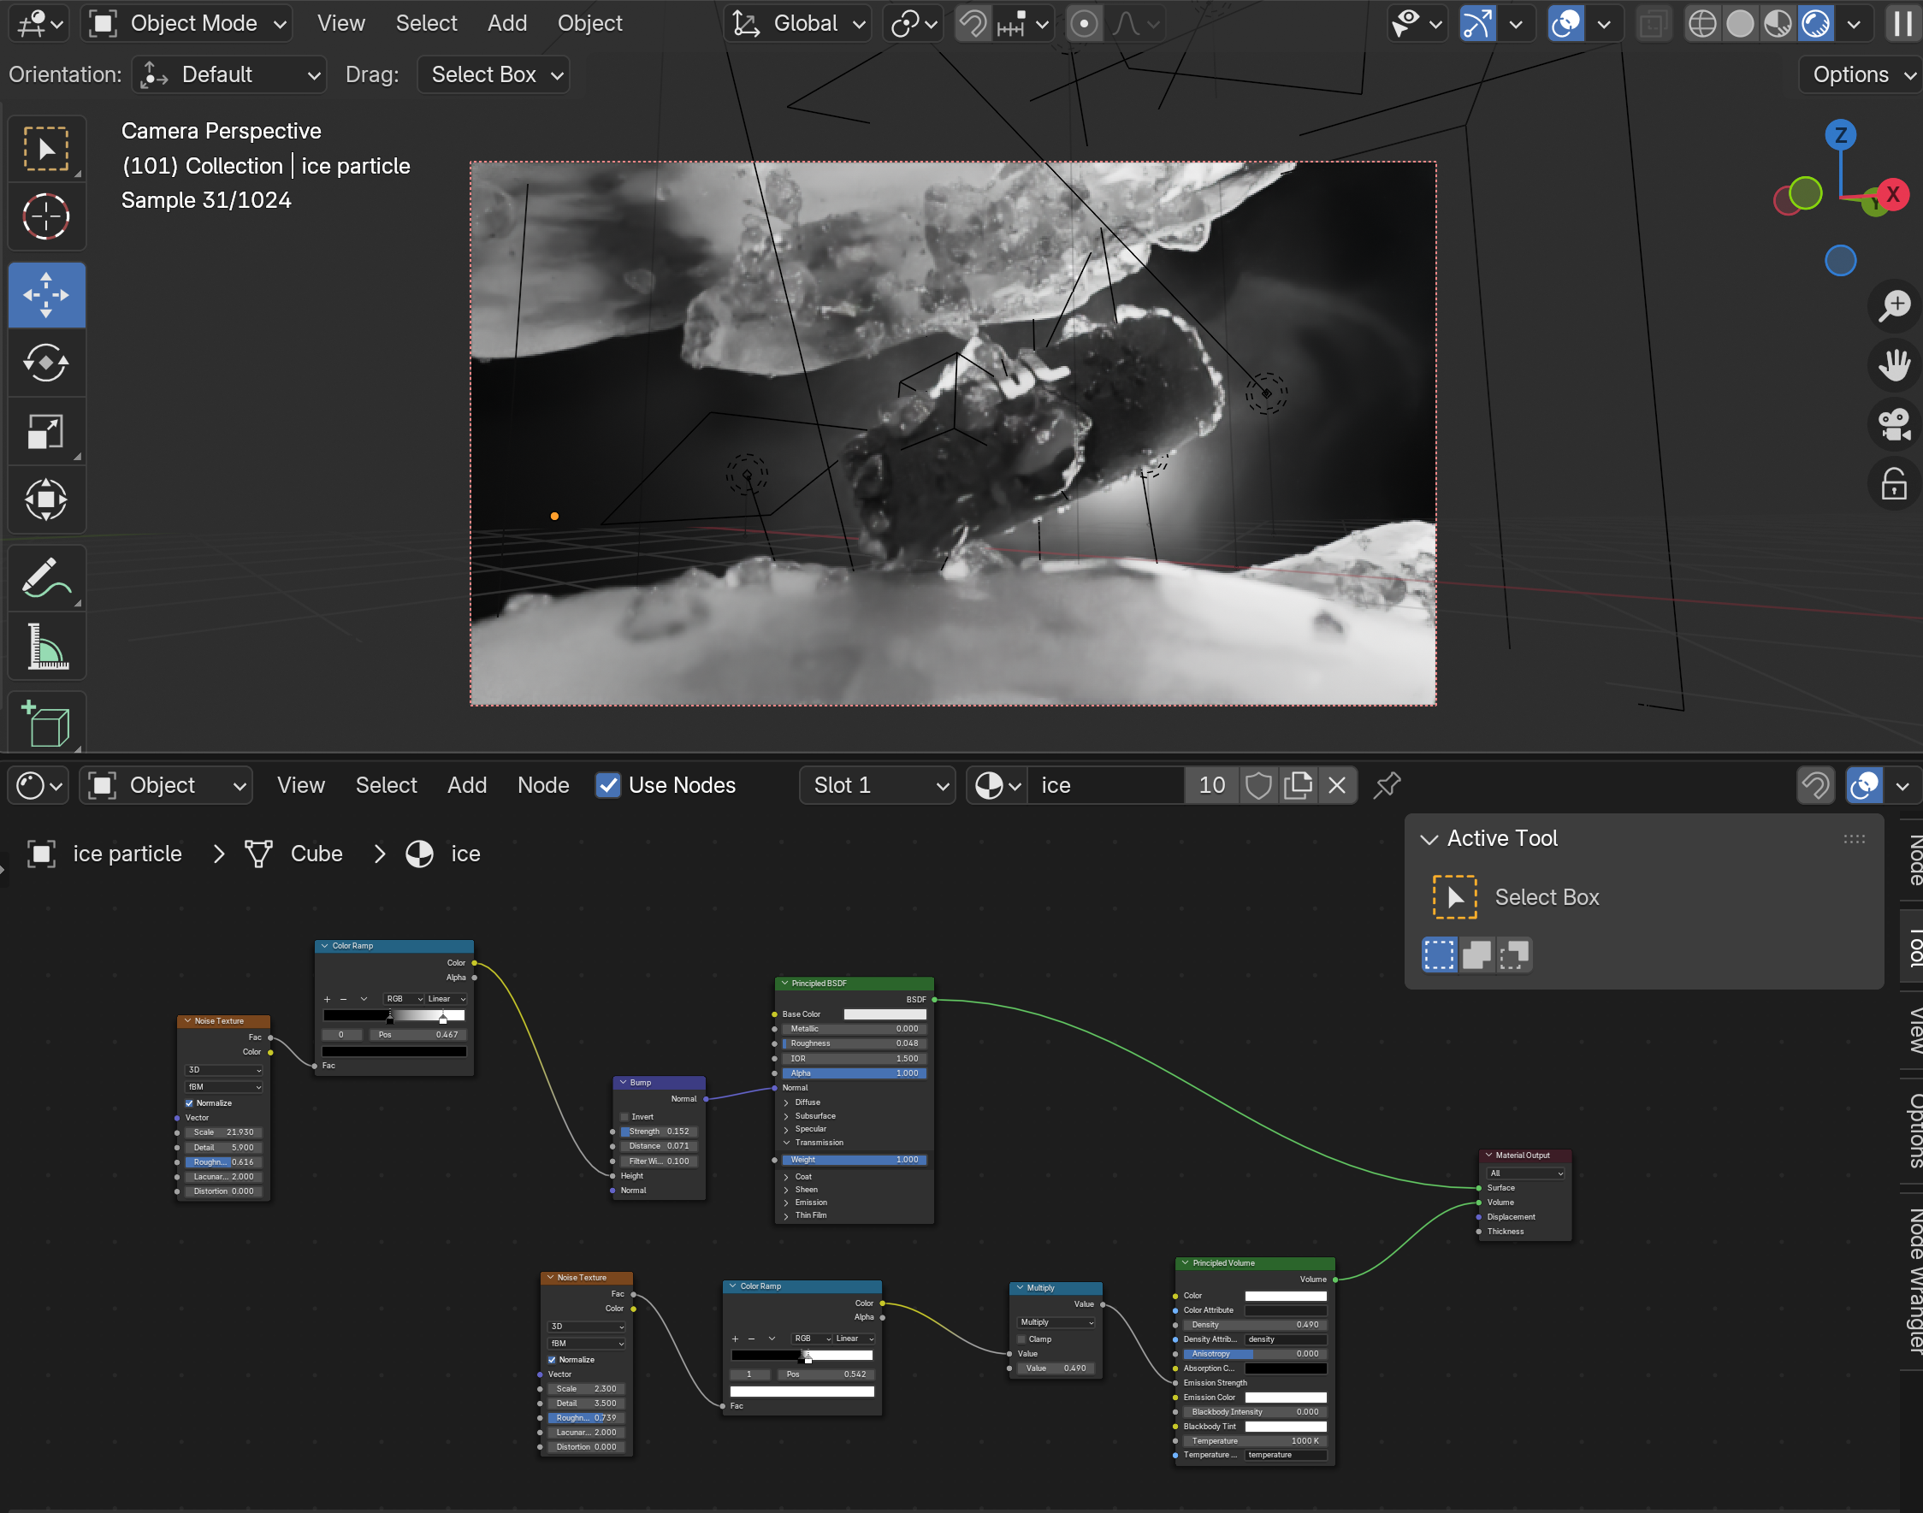Screen dimensions: 1923x1513
Task: Select the Scale tool
Action: (46, 431)
